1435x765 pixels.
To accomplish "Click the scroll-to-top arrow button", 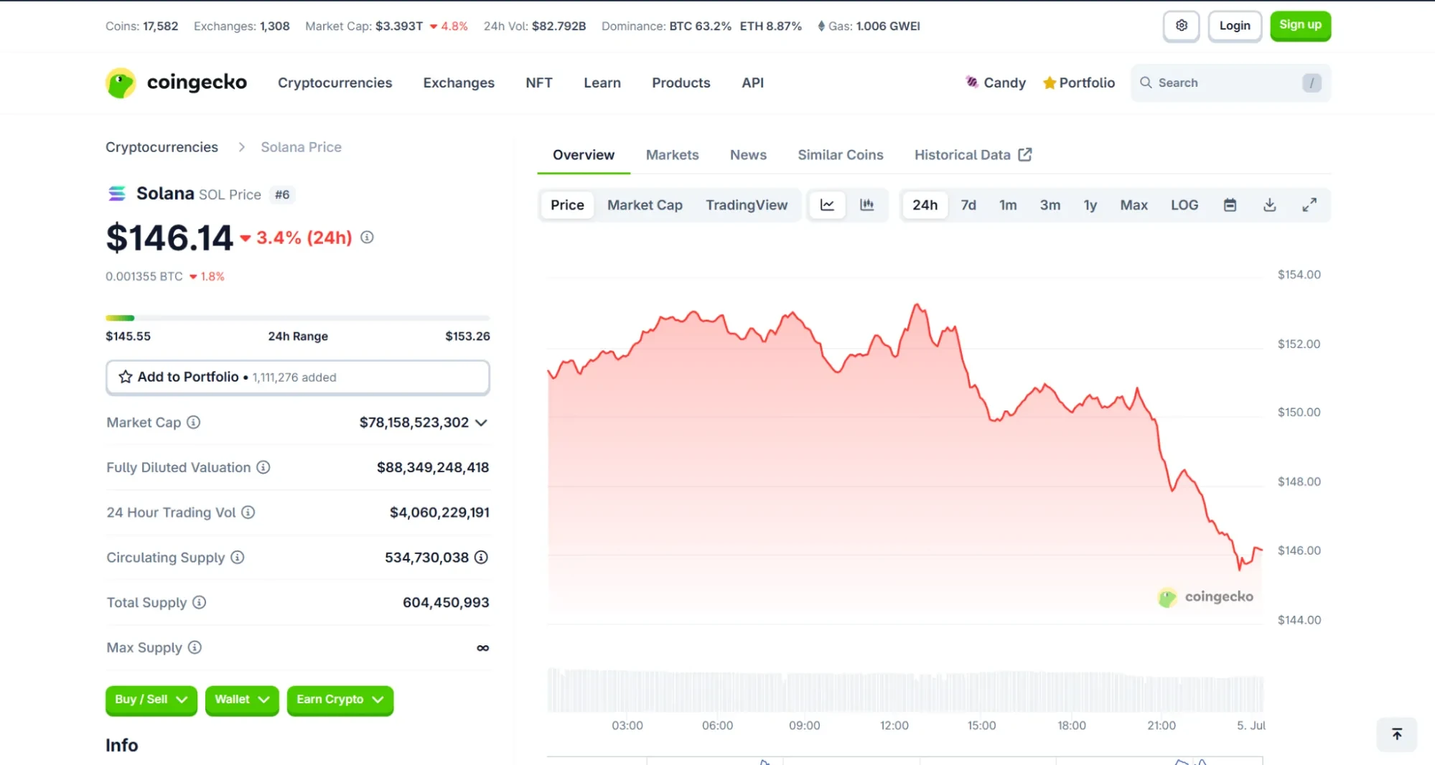I will click(x=1397, y=734).
